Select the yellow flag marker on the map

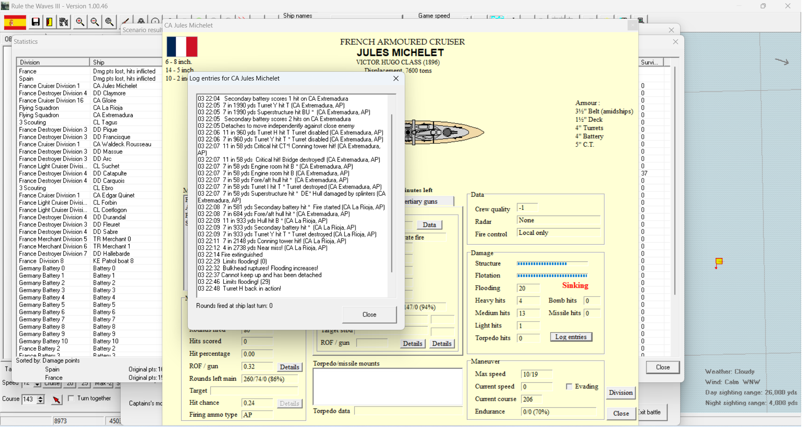pyautogui.click(x=719, y=262)
